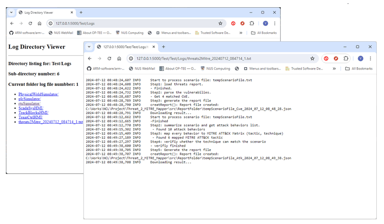
Task: Open Menus and toolbars bookmark in back window
Action: tap(174, 33)
